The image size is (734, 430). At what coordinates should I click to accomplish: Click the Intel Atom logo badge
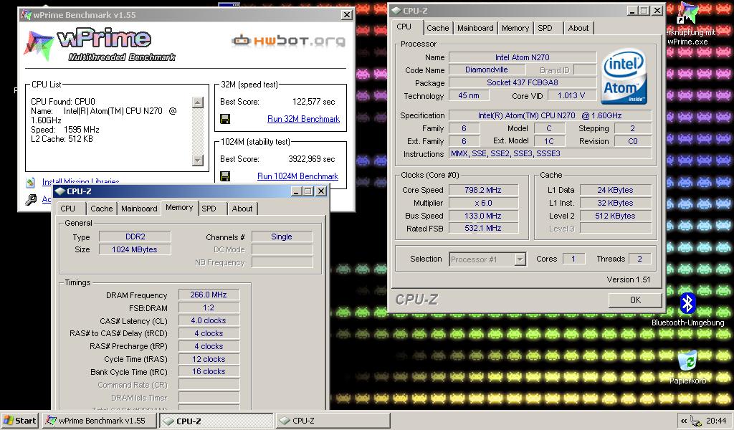coord(624,77)
